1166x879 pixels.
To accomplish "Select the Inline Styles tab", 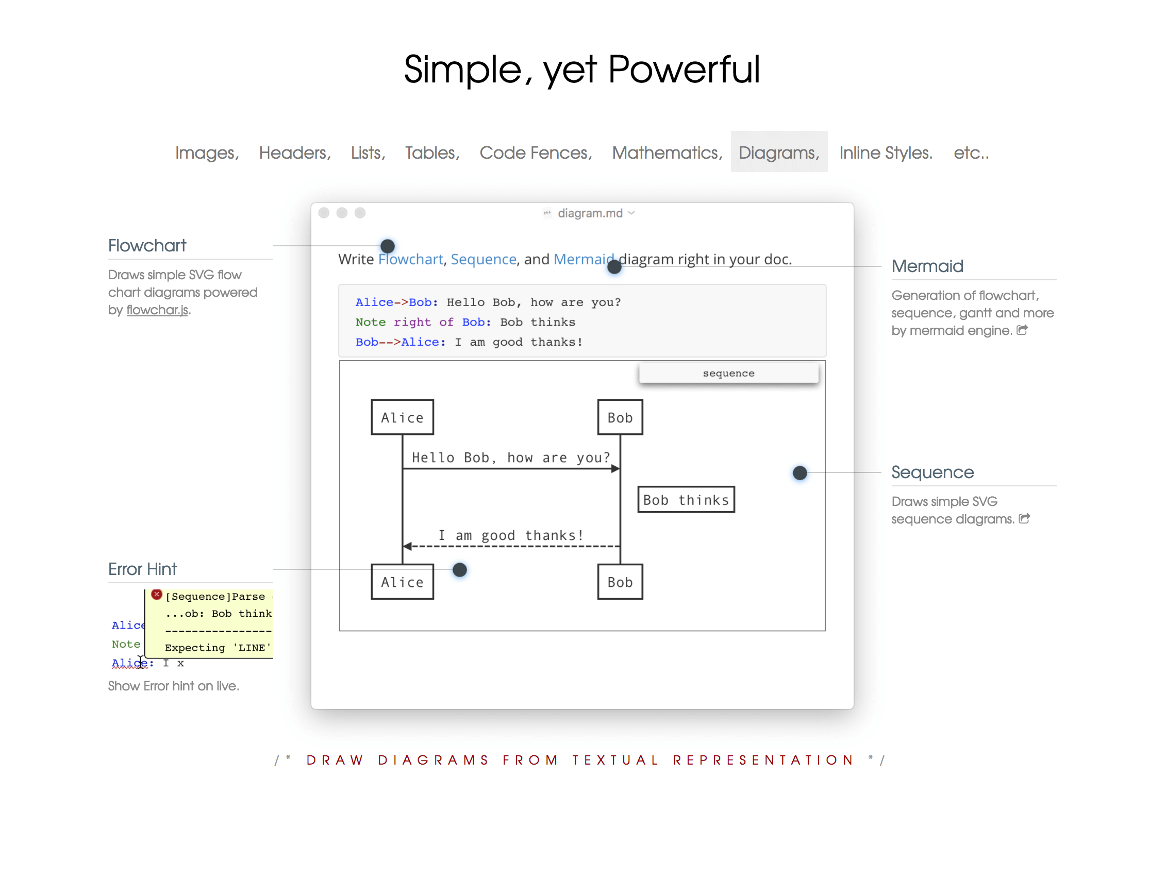I will click(886, 153).
